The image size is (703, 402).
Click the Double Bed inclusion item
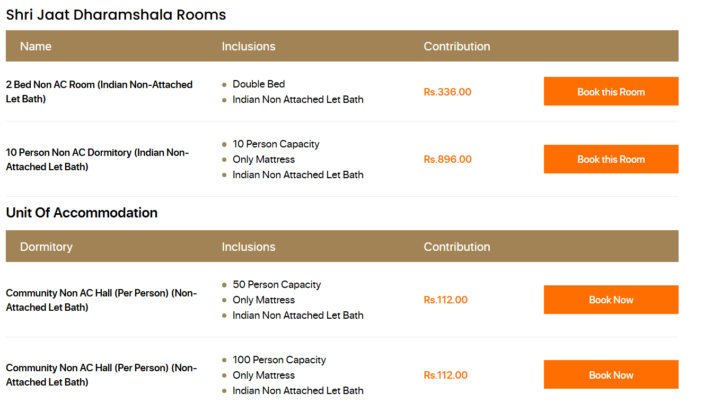258,84
